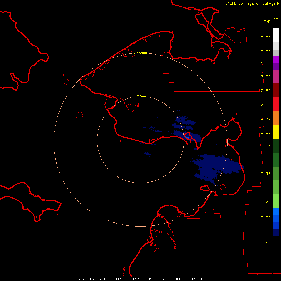Click the bright blue precipitation pixel near coast

point(187,137)
